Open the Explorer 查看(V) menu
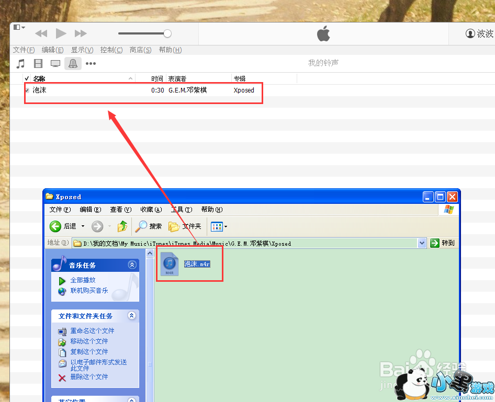This screenshot has width=495, height=402. click(120, 210)
